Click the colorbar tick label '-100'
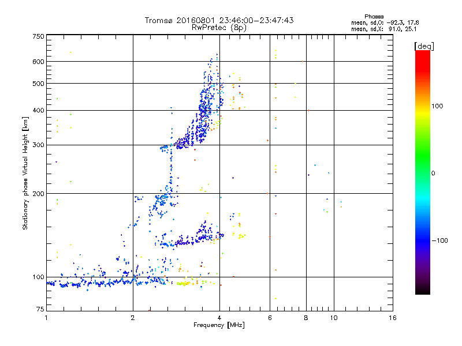The image size is (462, 346). click(x=439, y=240)
